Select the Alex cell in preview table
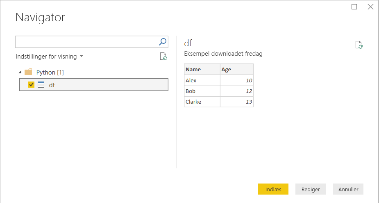The height and width of the screenshot is (204, 379). tap(202, 80)
